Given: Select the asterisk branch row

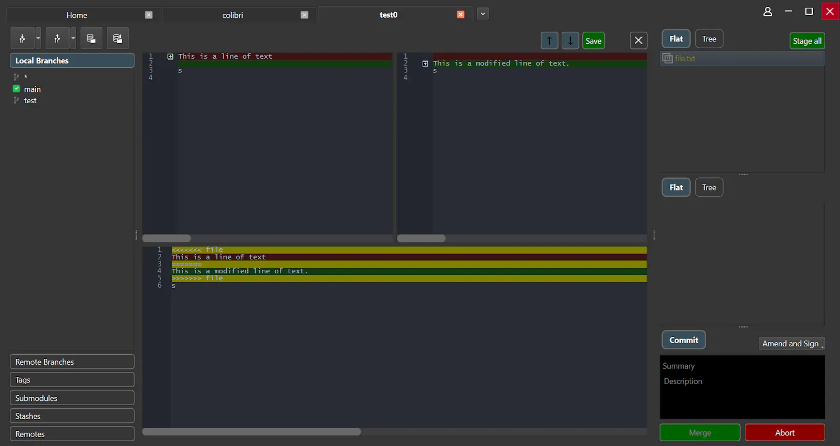Looking at the screenshot, I should 72,77.
